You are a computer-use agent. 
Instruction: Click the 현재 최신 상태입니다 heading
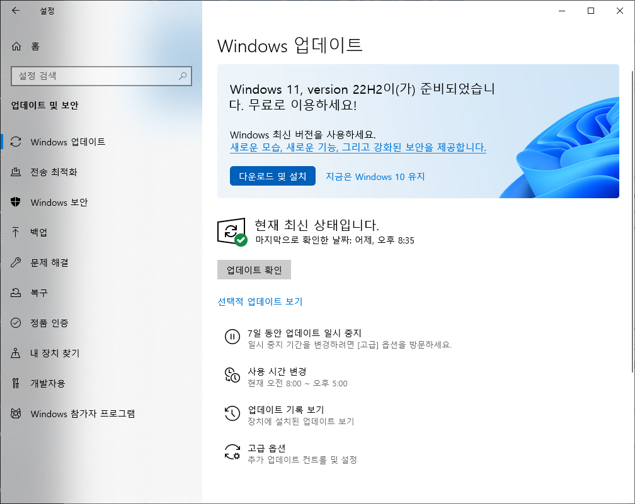click(317, 225)
